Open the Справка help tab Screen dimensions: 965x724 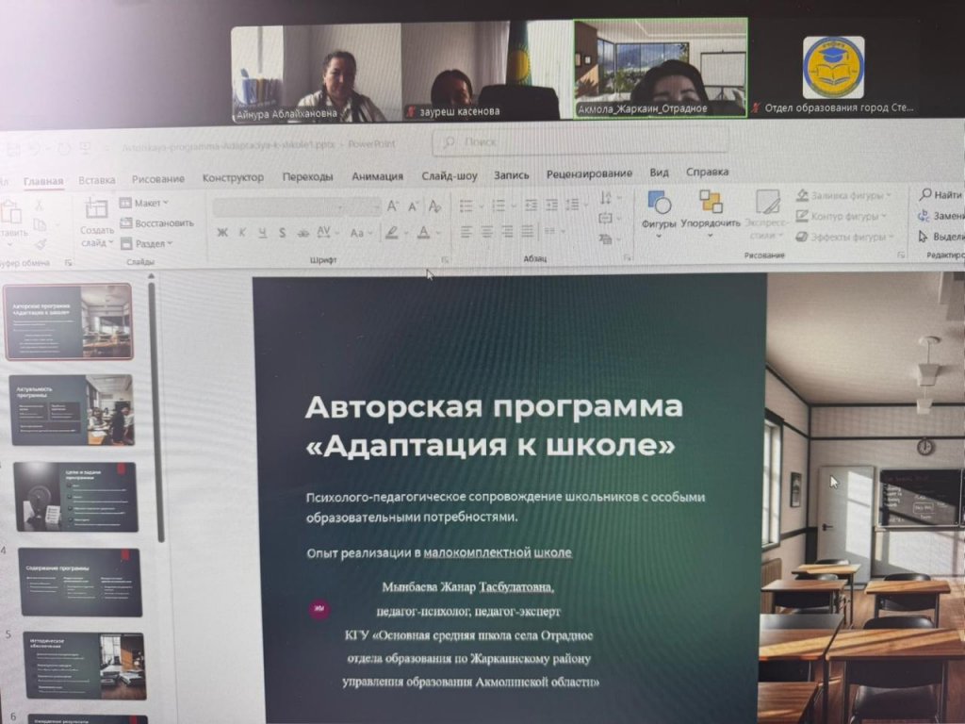(x=707, y=172)
